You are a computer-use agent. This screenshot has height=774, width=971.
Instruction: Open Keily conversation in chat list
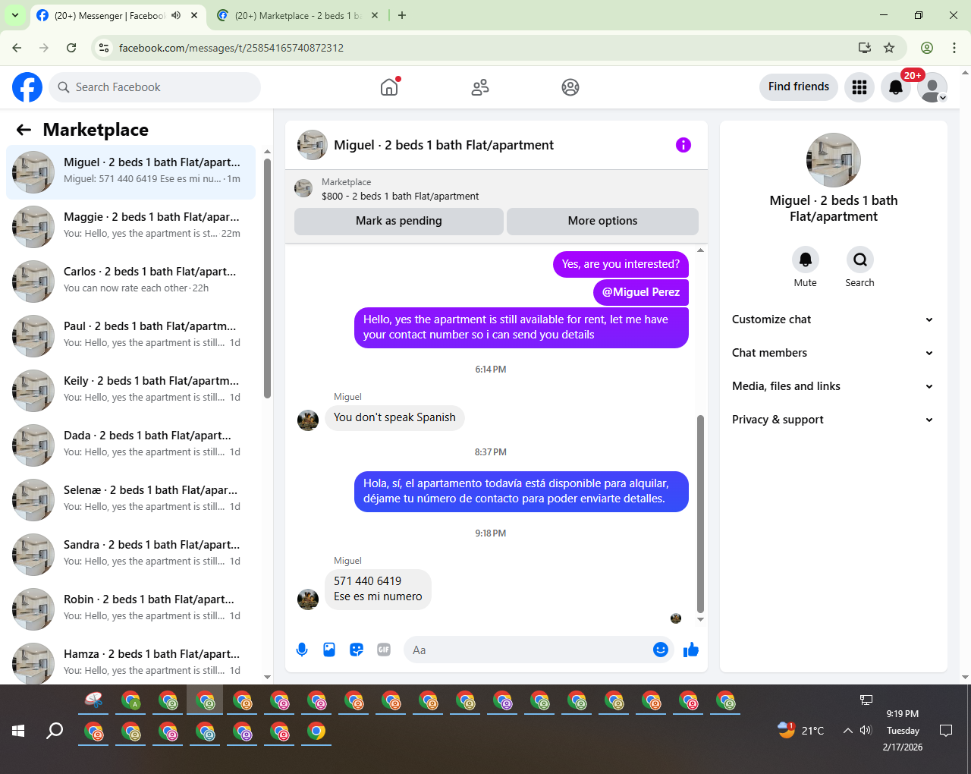tap(131, 391)
